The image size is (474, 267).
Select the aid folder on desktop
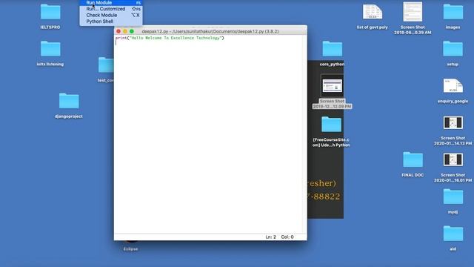pos(453,234)
